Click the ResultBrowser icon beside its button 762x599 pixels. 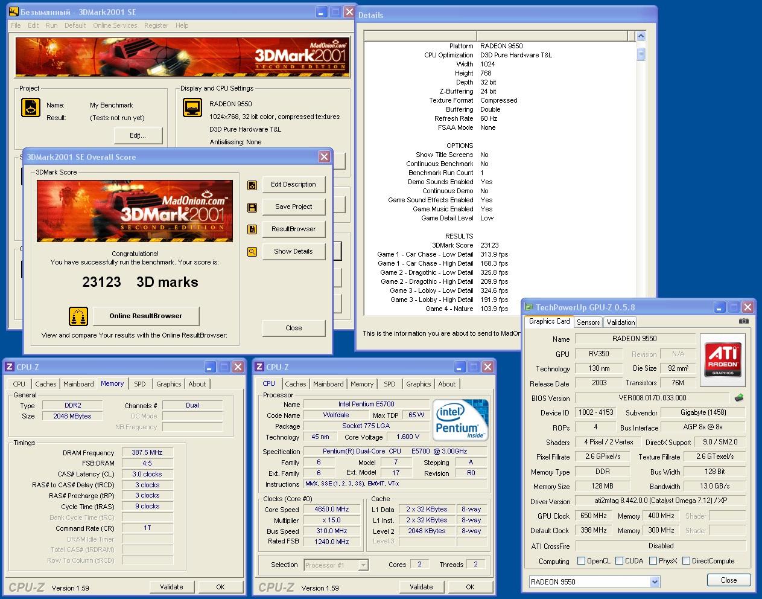click(252, 229)
